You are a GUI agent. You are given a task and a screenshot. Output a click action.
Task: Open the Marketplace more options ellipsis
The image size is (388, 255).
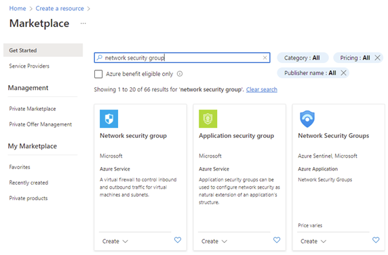click(83, 24)
